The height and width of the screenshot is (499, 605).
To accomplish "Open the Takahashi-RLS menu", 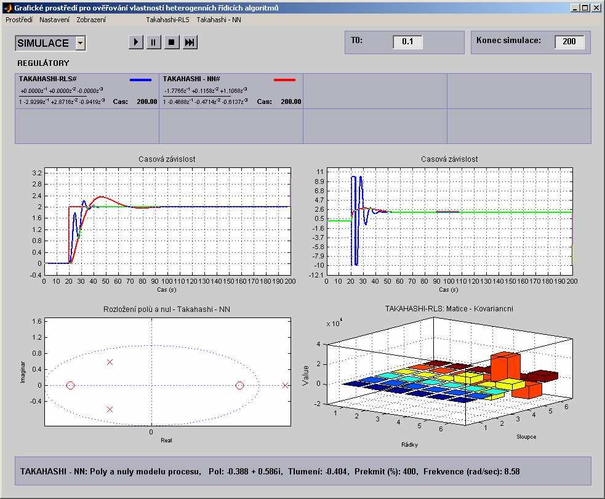I will click(x=167, y=20).
